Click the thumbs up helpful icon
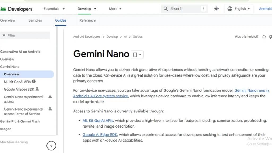 tap(264, 37)
